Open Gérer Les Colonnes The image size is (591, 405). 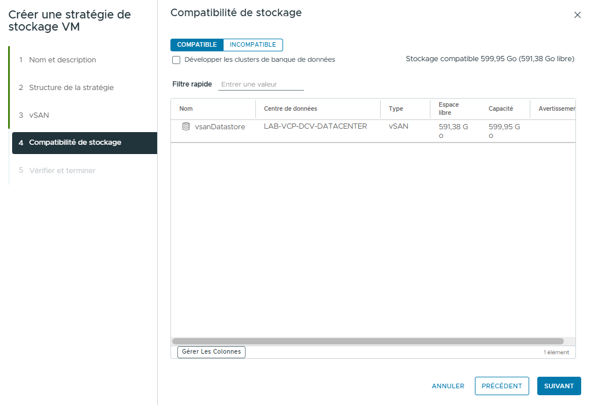(211, 352)
